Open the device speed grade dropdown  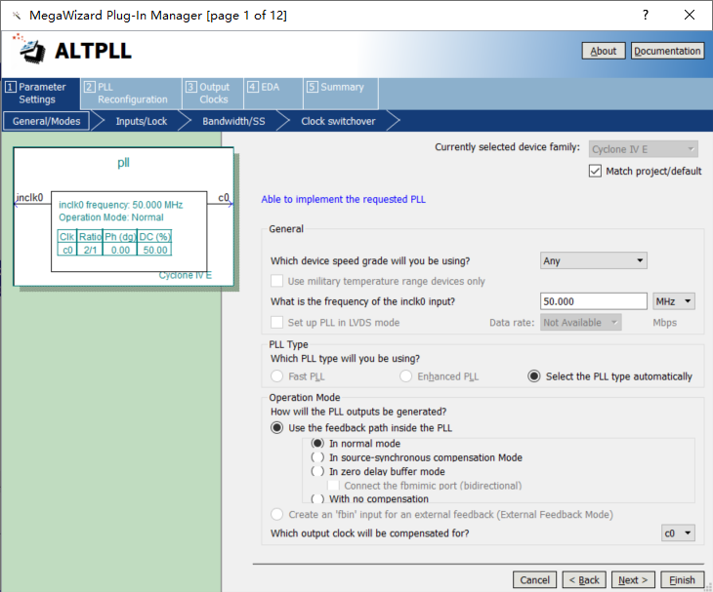coord(594,260)
